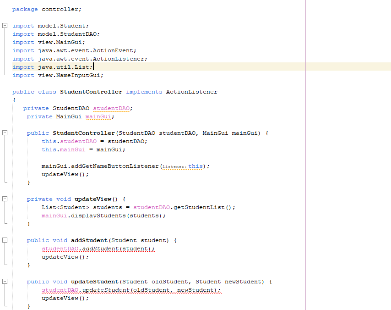Collapse the updateStudent method body

coord(4,281)
